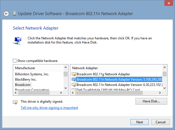The width and height of the screenshot is (175, 130).
Task: Select Broadcom 802.11n Adapter Version 5.100.245.200
Action: (119, 80)
